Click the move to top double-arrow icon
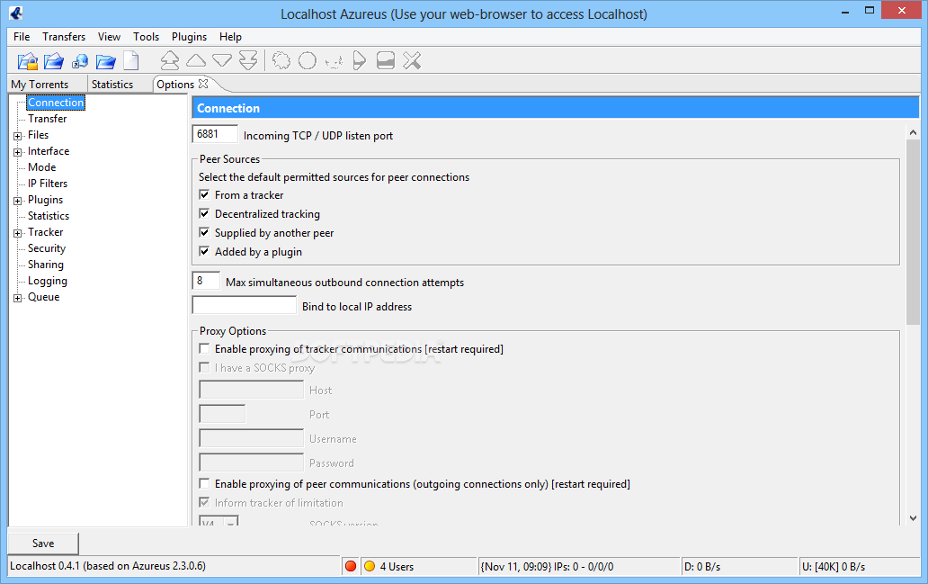Screen dimensions: 928x584 coord(170,60)
